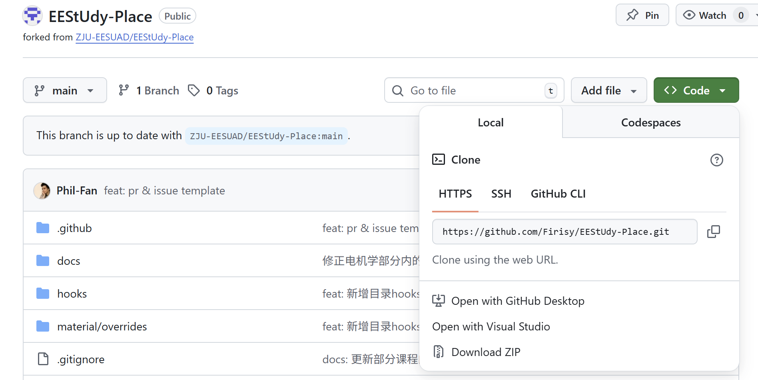This screenshot has width=758, height=380.
Task: Click the clone help question mark icon
Action: [x=716, y=160]
